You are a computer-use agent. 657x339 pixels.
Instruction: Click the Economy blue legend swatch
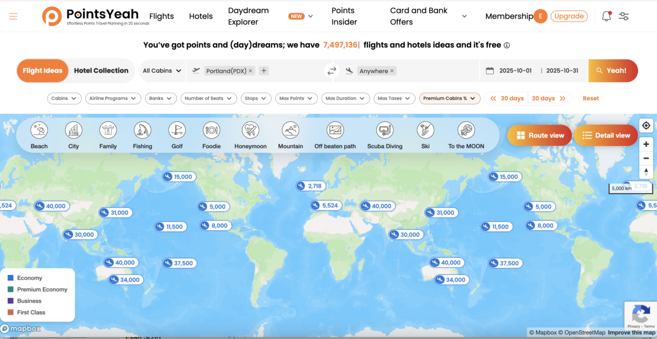coord(10,278)
